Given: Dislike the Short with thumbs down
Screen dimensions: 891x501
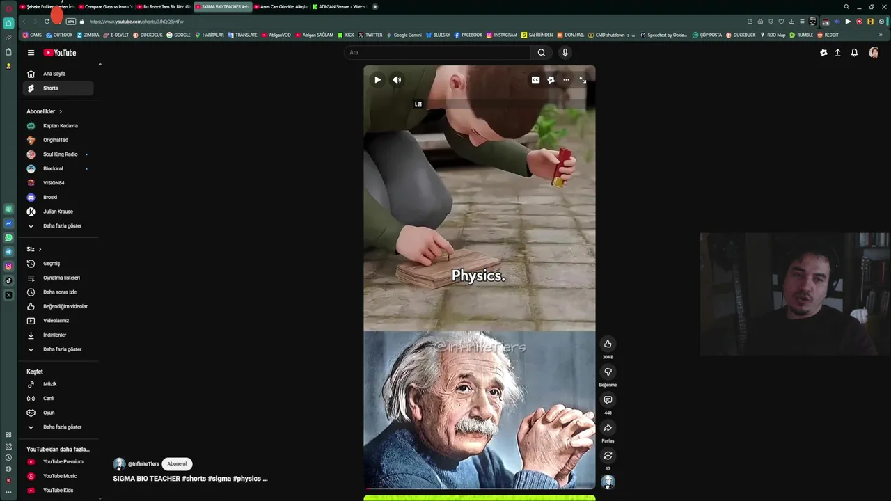Looking at the screenshot, I should click(608, 372).
